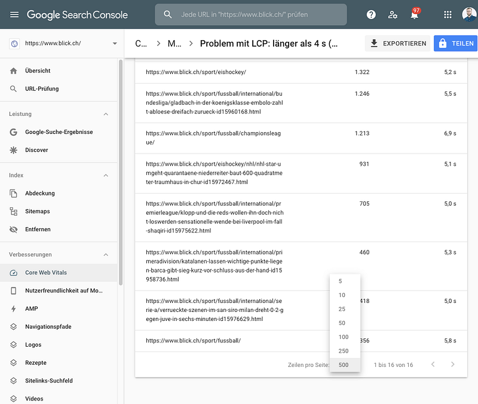The height and width of the screenshot is (404, 478).
Task: Open user and permissions settings icon
Action: pos(393,14)
